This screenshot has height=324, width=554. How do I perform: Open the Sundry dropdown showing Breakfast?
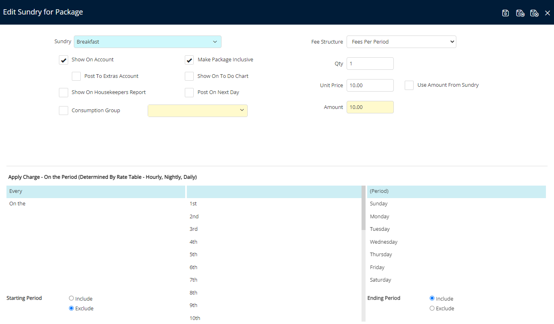tap(148, 42)
